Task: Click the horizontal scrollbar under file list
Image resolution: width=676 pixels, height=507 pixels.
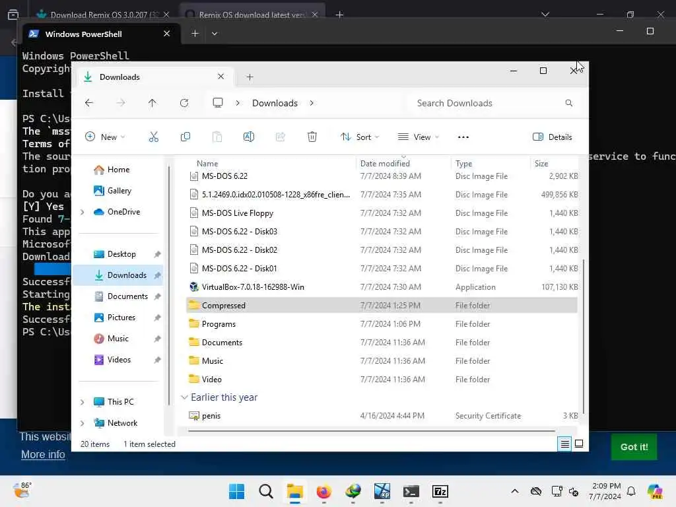Action: (x=371, y=430)
